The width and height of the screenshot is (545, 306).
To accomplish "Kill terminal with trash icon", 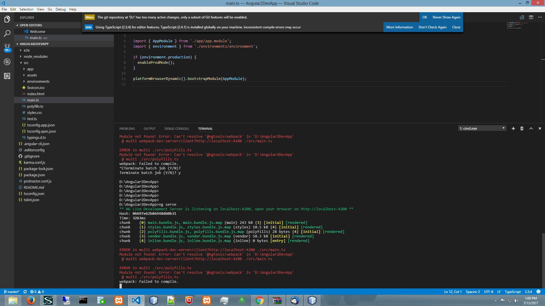I will pyautogui.click(x=522, y=128).
